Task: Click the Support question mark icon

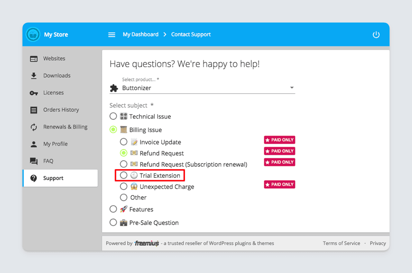Action: tap(34, 178)
